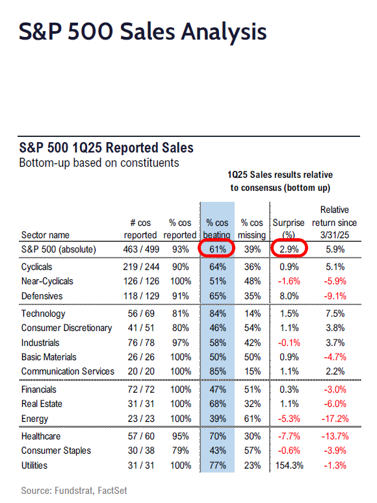377x503 pixels.
Task: Click the 'Relative return since 3/31/25' header
Action: [x=334, y=223]
